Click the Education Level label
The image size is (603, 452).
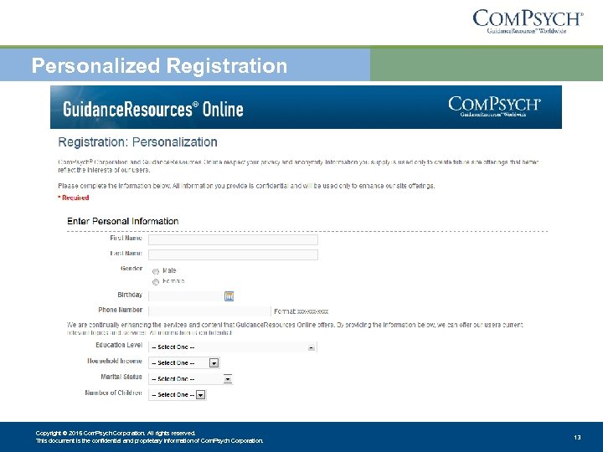(x=119, y=345)
